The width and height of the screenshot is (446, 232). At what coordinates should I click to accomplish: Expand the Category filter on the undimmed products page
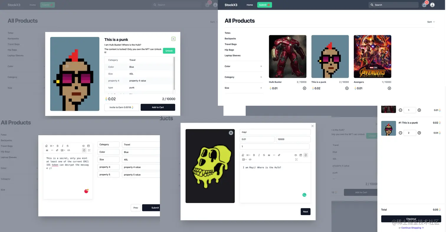(261, 77)
